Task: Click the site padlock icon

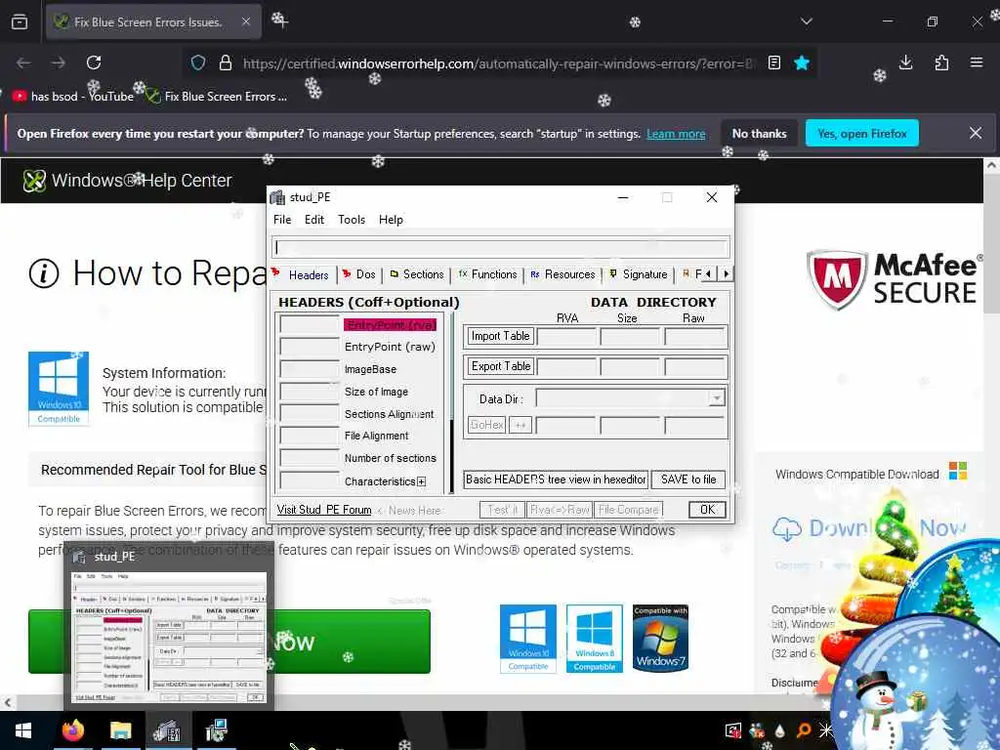Action: pyautogui.click(x=226, y=62)
